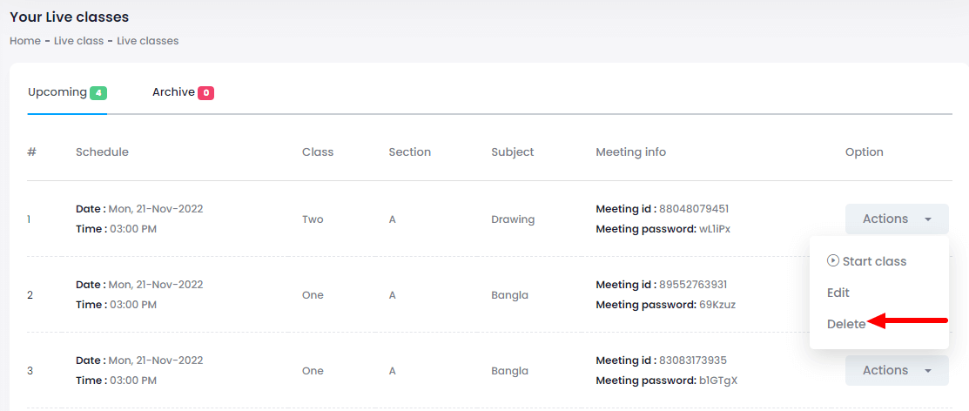Click meeting id 88048079451
This screenshot has height=411, width=969.
click(694, 209)
